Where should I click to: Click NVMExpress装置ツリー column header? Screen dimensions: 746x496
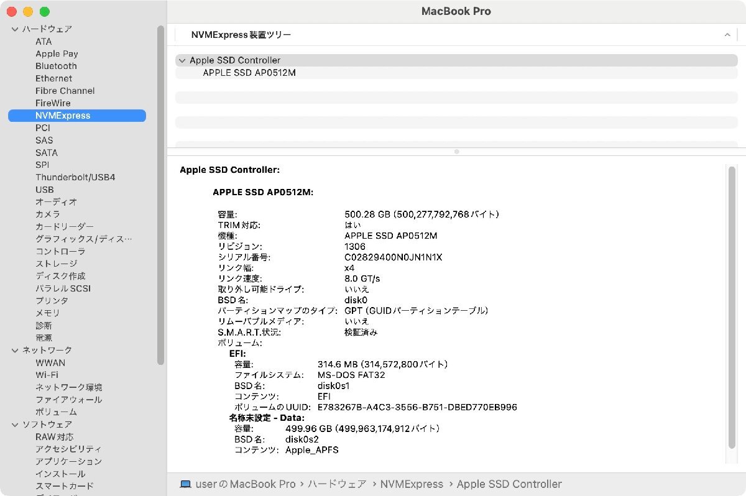[456, 35]
